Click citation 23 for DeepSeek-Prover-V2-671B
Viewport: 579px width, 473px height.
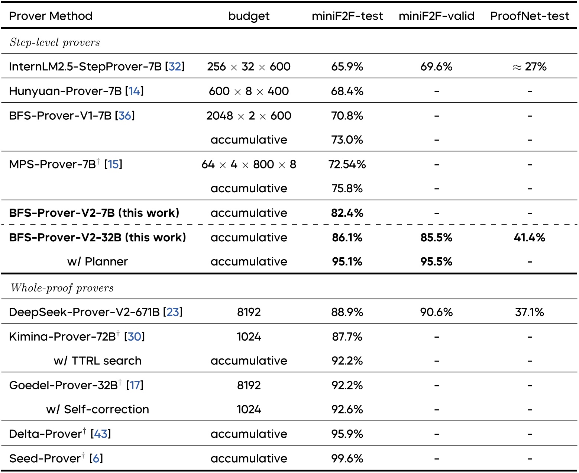click(x=173, y=312)
